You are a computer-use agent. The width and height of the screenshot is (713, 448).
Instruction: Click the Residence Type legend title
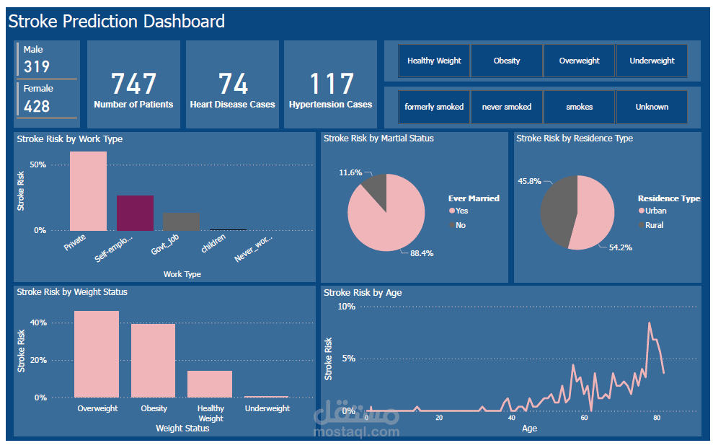point(669,198)
